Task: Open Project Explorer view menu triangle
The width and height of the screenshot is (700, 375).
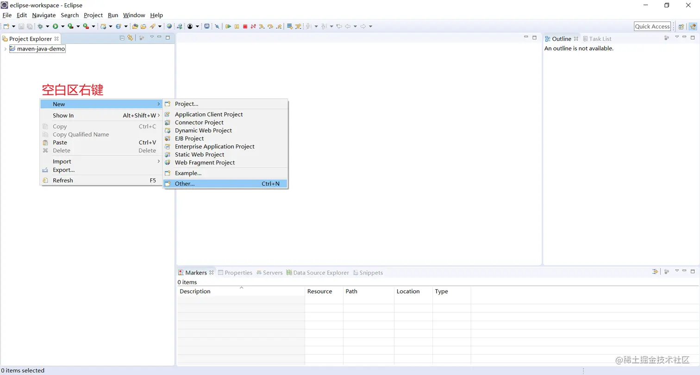Action: [152, 37]
